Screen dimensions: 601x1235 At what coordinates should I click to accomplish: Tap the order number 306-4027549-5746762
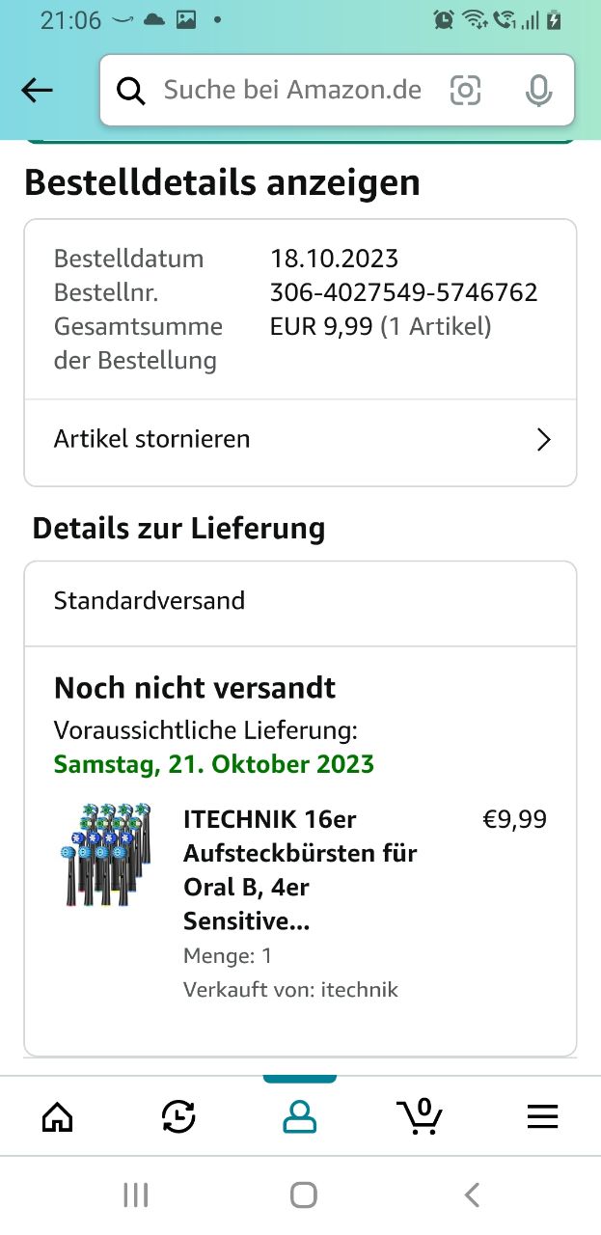(x=403, y=292)
